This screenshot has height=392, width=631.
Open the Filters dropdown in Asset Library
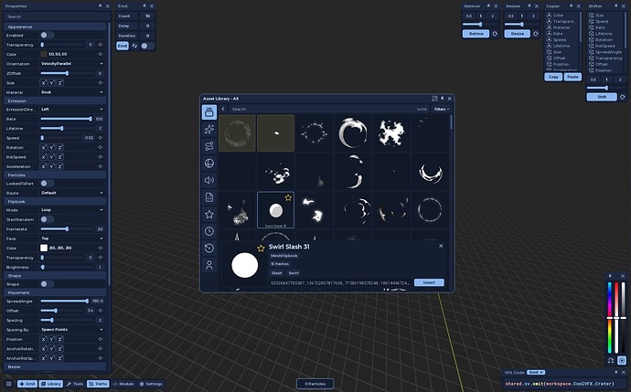[441, 109]
